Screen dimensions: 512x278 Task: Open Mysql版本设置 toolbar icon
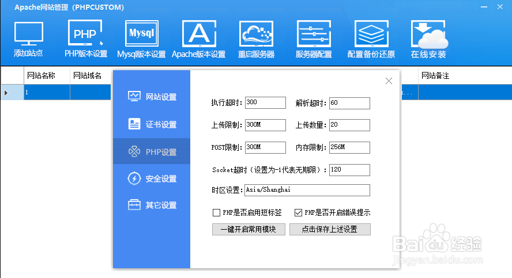point(142,33)
